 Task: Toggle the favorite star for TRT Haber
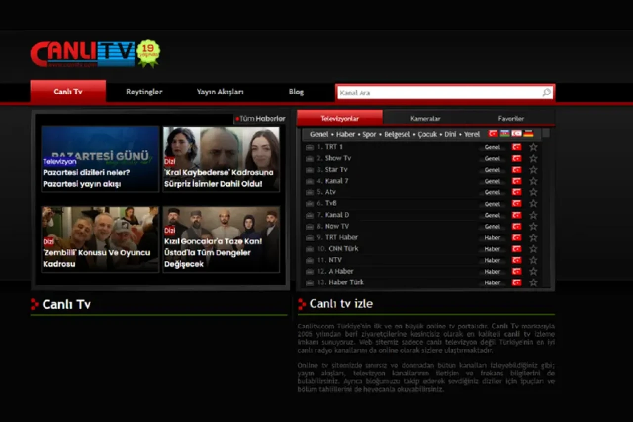click(533, 237)
